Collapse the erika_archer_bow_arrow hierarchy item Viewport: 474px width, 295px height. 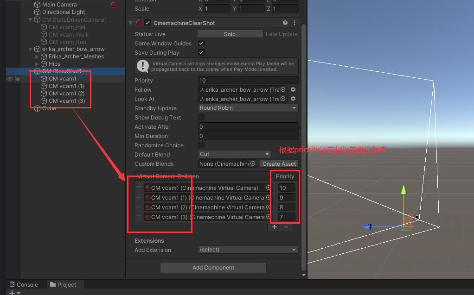click(x=30, y=49)
